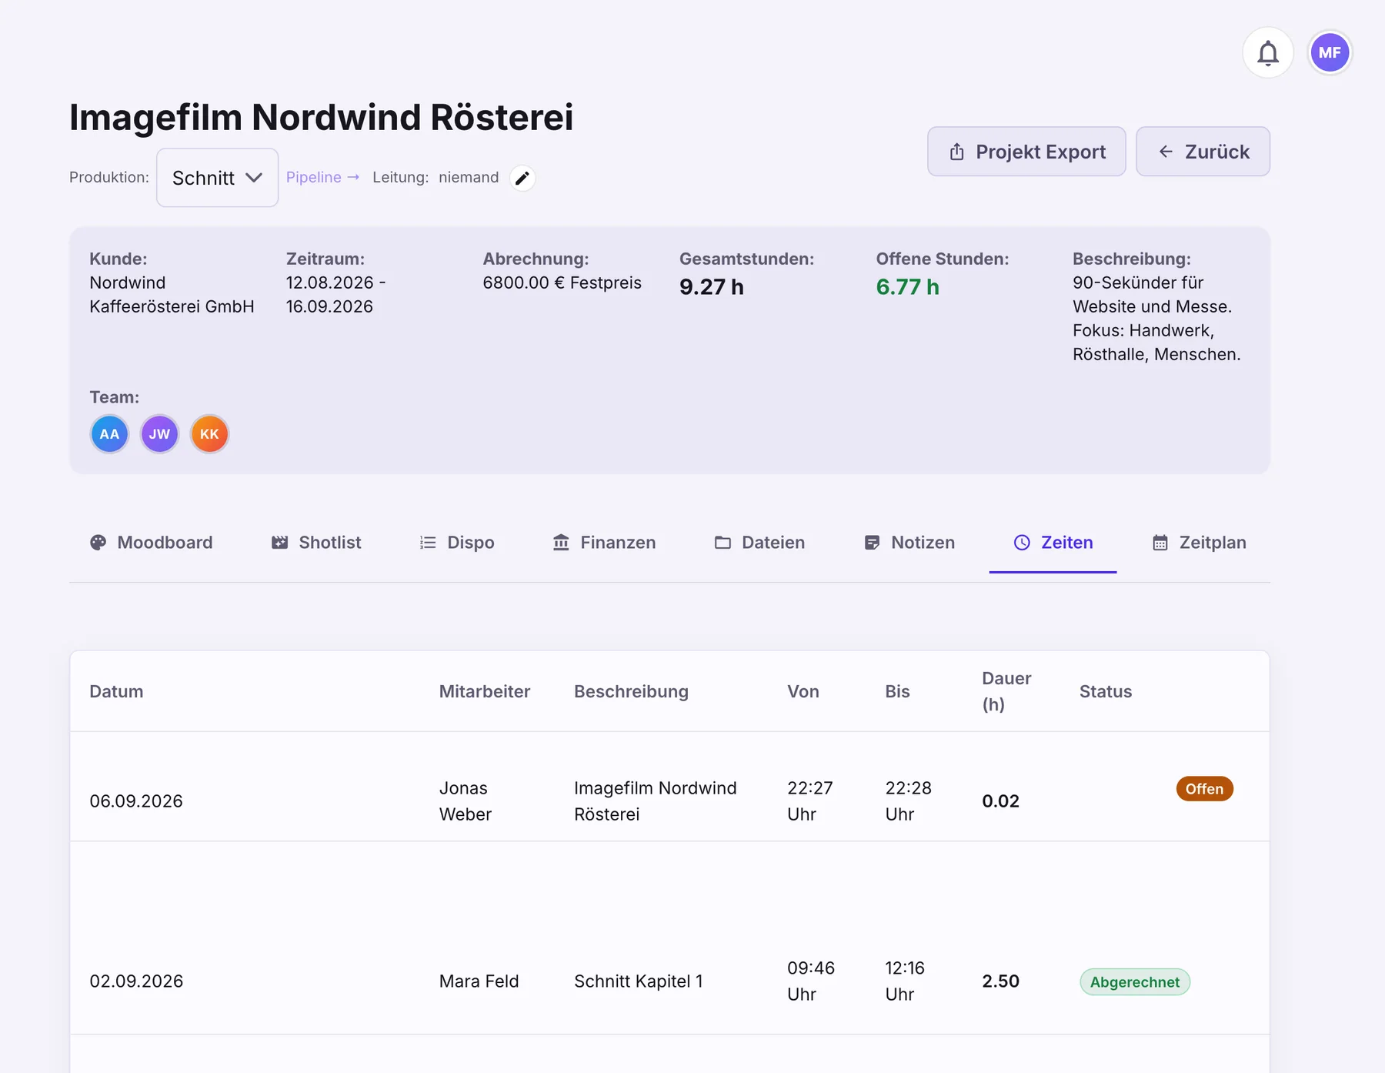
Task: Click the Projekt Export button
Action: coord(1026,152)
